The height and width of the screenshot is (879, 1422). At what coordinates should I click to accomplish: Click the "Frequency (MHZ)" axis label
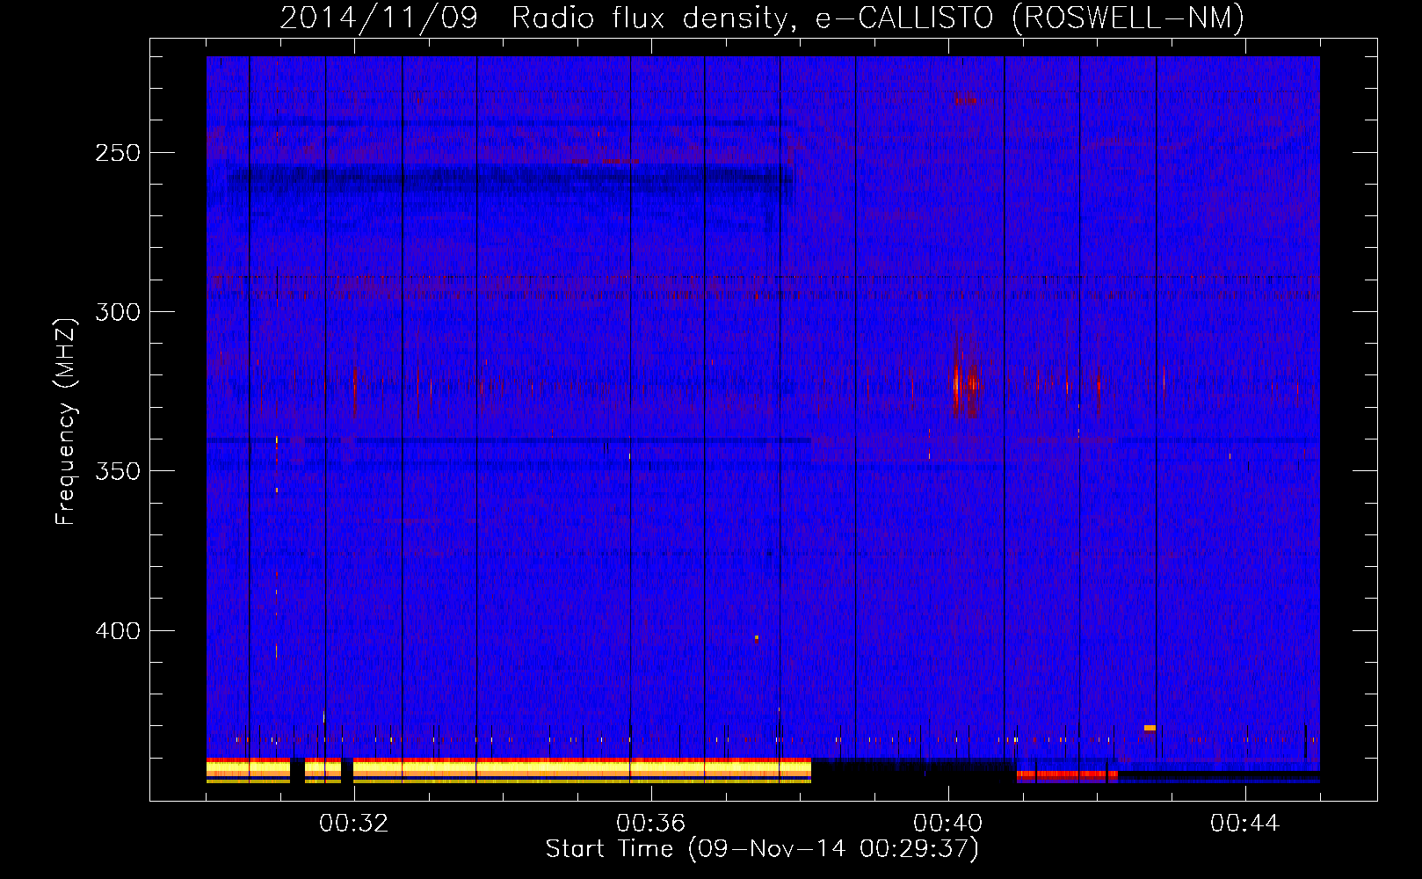(x=66, y=421)
